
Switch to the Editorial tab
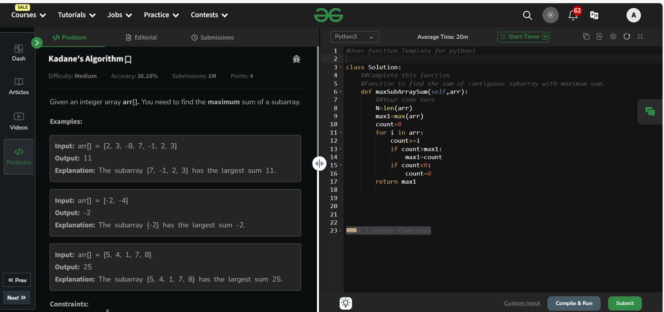coord(142,38)
